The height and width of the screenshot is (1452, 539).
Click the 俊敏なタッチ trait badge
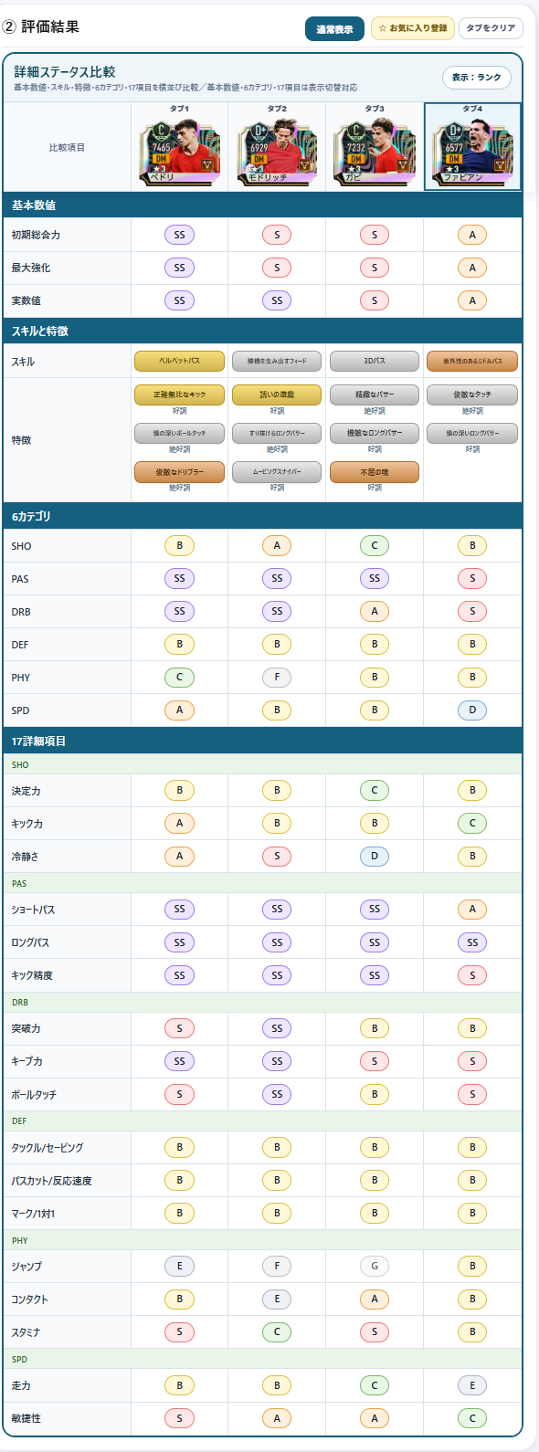pos(472,395)
